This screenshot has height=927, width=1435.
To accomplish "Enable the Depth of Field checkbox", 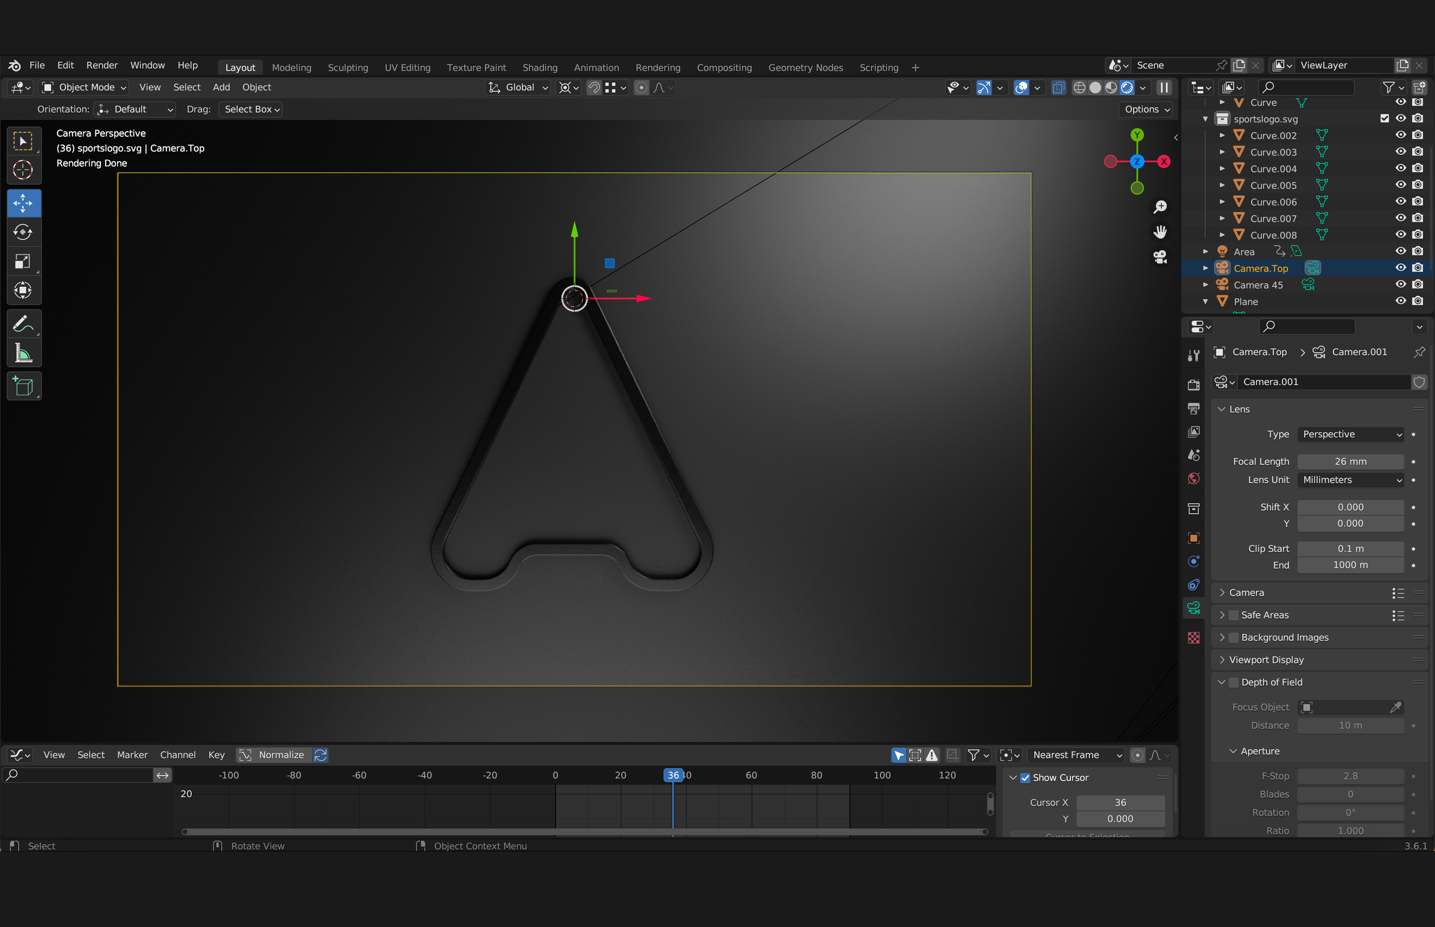I will pyautogui.click(x=1234, y=683).
